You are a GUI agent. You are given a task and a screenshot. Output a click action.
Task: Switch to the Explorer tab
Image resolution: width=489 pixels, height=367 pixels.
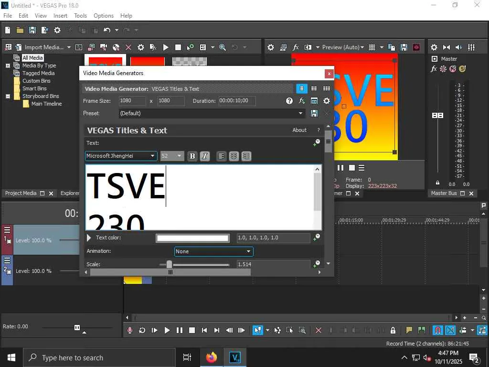[70, 193]
